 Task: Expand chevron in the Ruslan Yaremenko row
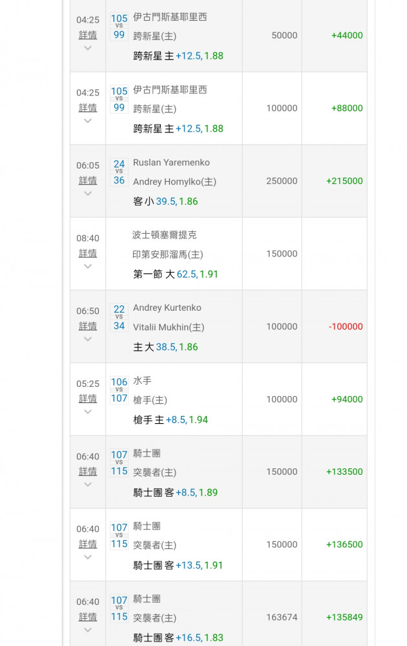point(88,193)
